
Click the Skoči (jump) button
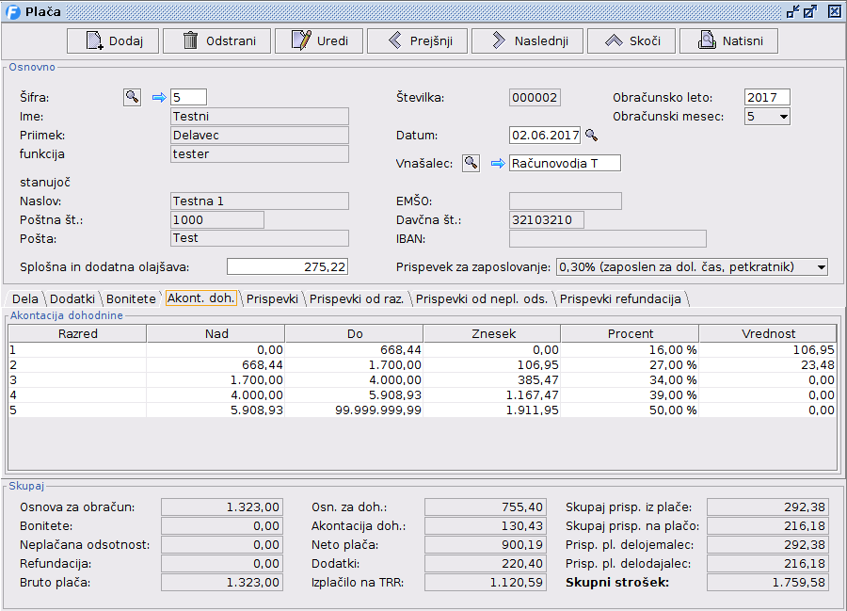tap(631, 41)
